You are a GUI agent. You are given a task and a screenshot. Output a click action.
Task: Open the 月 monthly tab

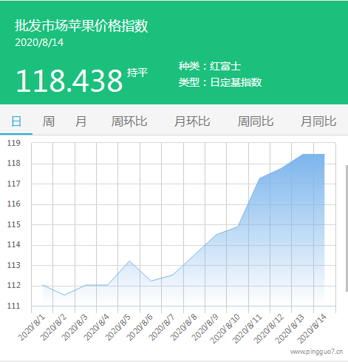81,121
